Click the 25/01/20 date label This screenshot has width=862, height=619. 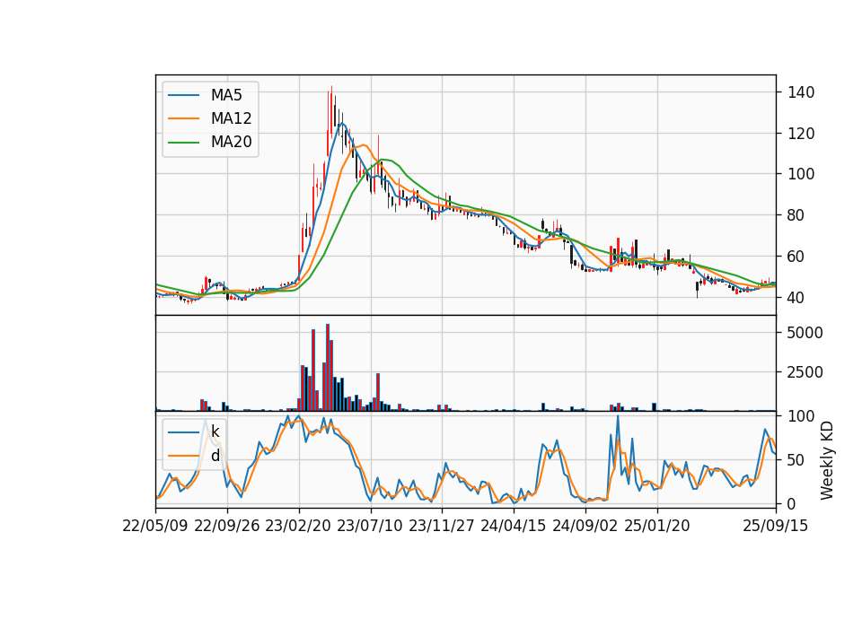657,526
